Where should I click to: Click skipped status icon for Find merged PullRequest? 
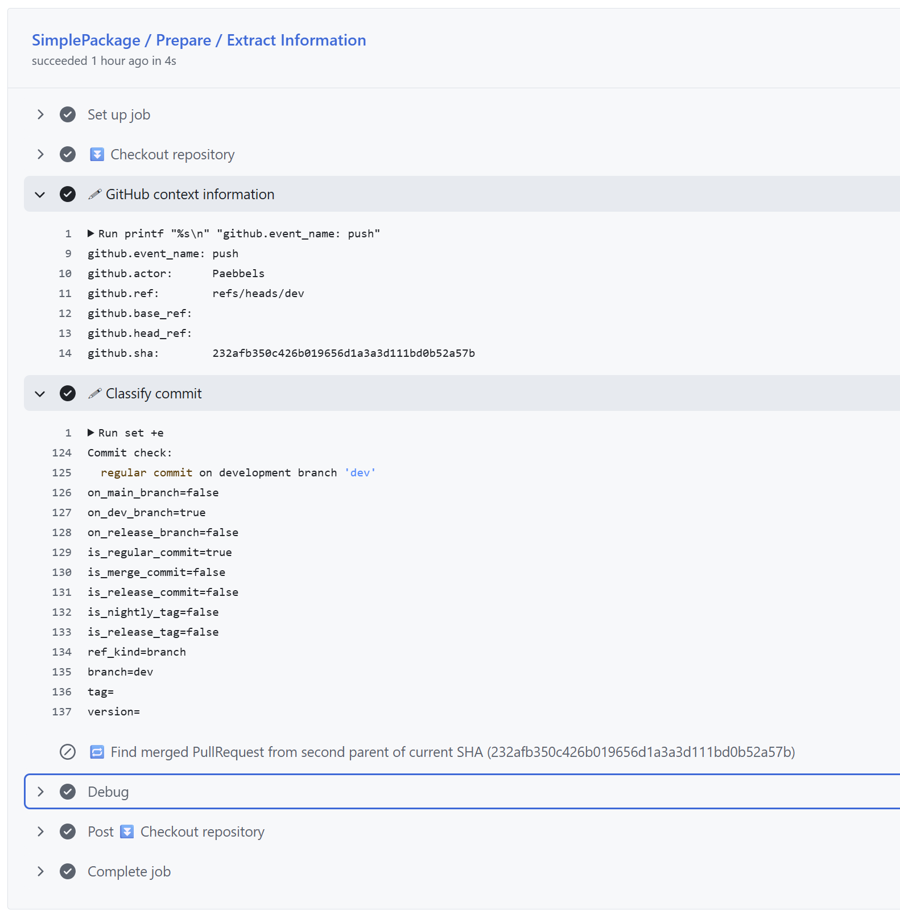pos(68,752)
